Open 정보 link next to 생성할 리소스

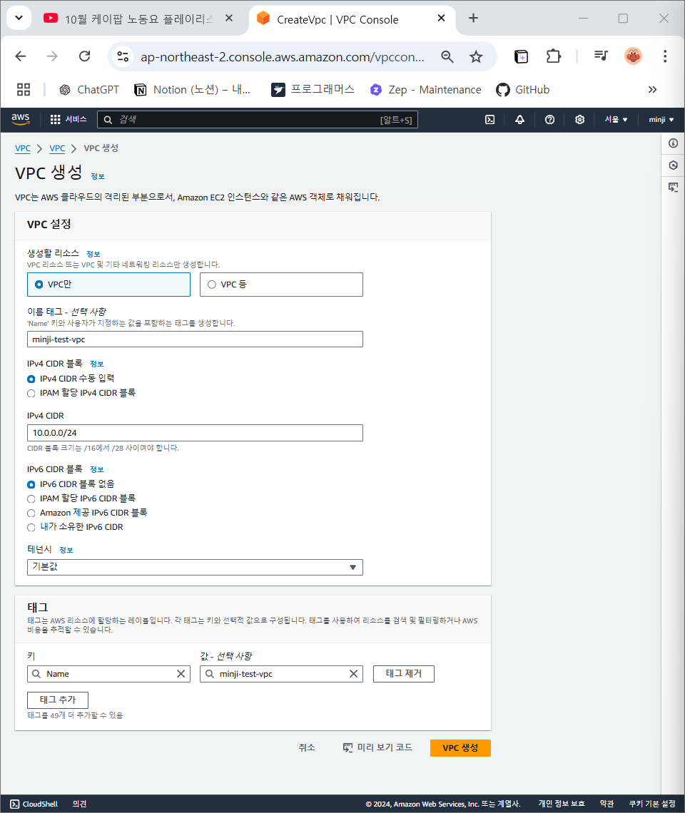[x=93, y=254]
